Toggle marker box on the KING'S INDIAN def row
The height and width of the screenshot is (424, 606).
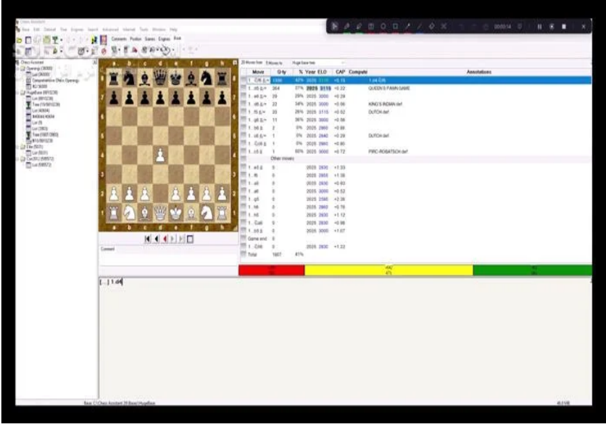244,104
